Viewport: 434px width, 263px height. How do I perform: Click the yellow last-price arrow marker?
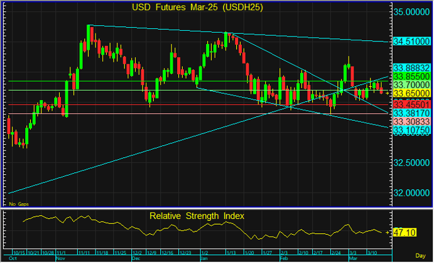pos(388,92)
